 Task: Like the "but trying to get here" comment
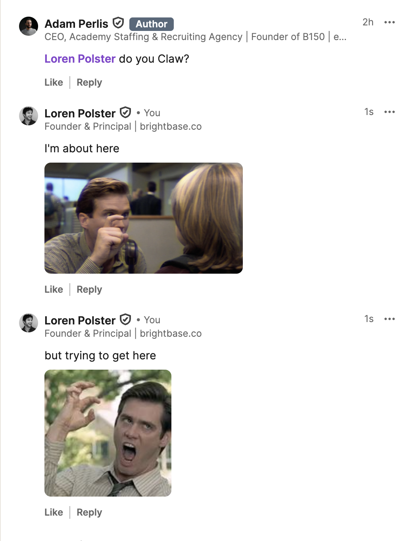click(x=54, y=512)
